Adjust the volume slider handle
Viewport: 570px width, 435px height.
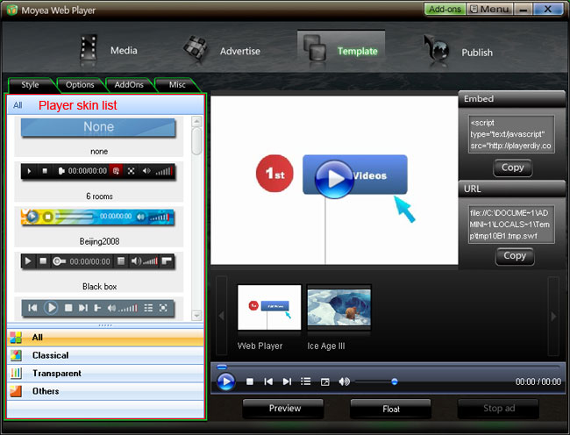[x=395, y=382]
